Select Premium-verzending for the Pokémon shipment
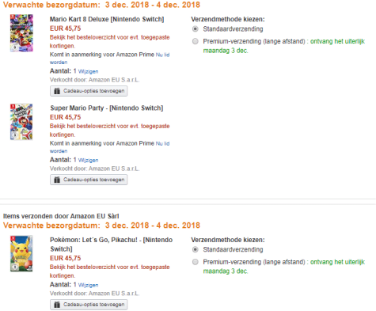Image resolution: width=376 pixels, height=311 pixels. [196, 262]
